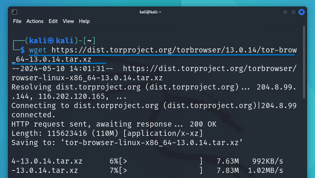315x178 pixels.
Task: Click the 'kali@kali: ~' window title
Action: 151,12
